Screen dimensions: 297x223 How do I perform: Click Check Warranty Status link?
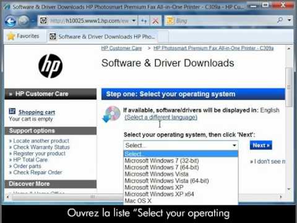(41, 147)
